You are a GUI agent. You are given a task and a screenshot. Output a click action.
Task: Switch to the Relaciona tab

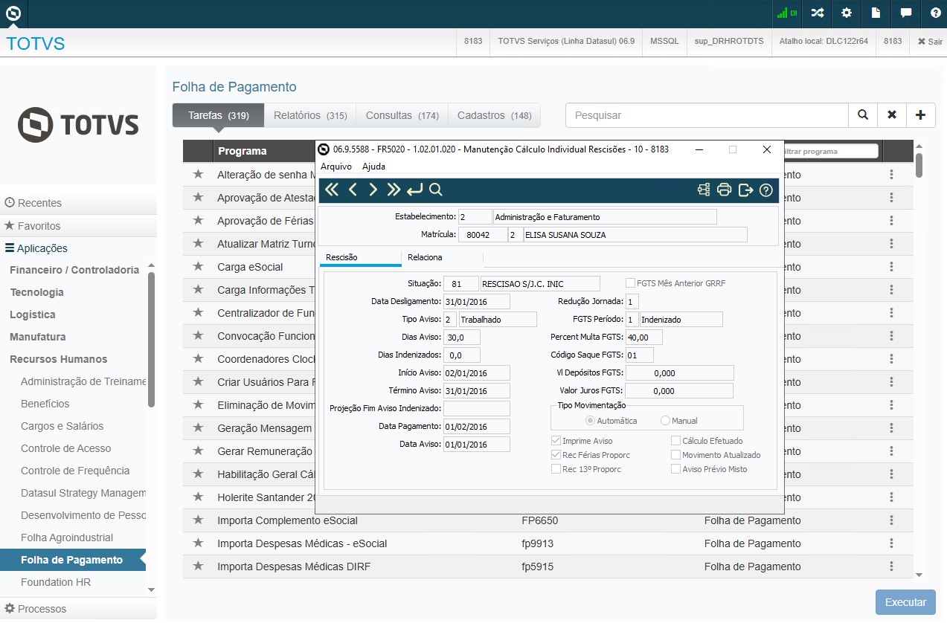coord(425,257)
